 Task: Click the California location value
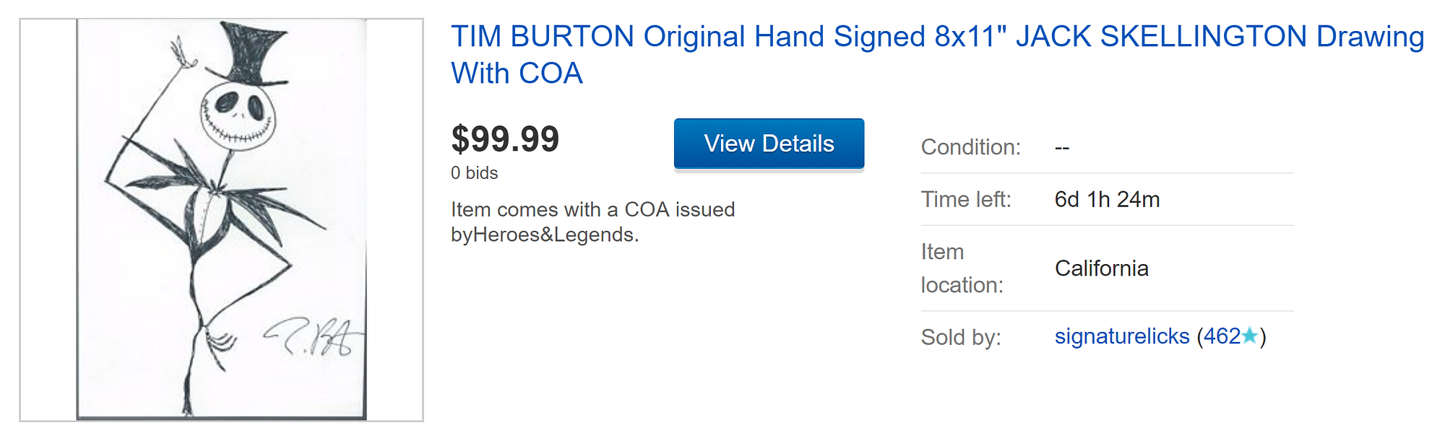point(1101,268)
